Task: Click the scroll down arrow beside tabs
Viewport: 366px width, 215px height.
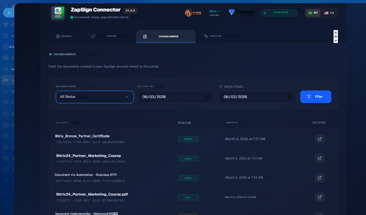Action: (336, 41)
